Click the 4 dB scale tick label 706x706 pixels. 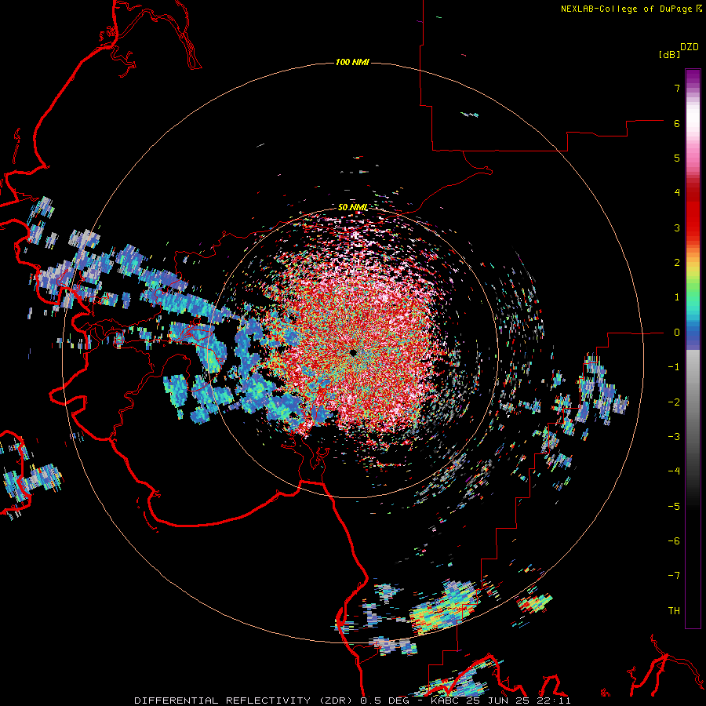pos(677,193)
